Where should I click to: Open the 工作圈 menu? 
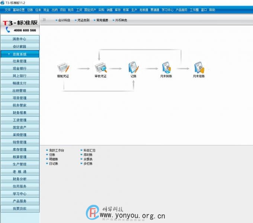point(194,10)
